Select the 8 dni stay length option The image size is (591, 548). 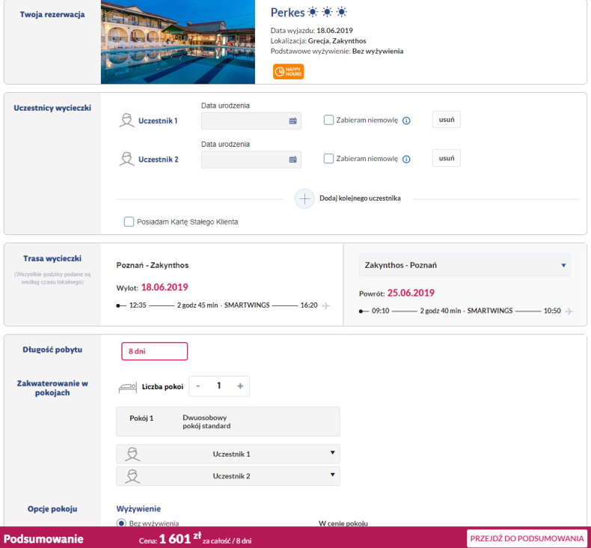[155, 351]
